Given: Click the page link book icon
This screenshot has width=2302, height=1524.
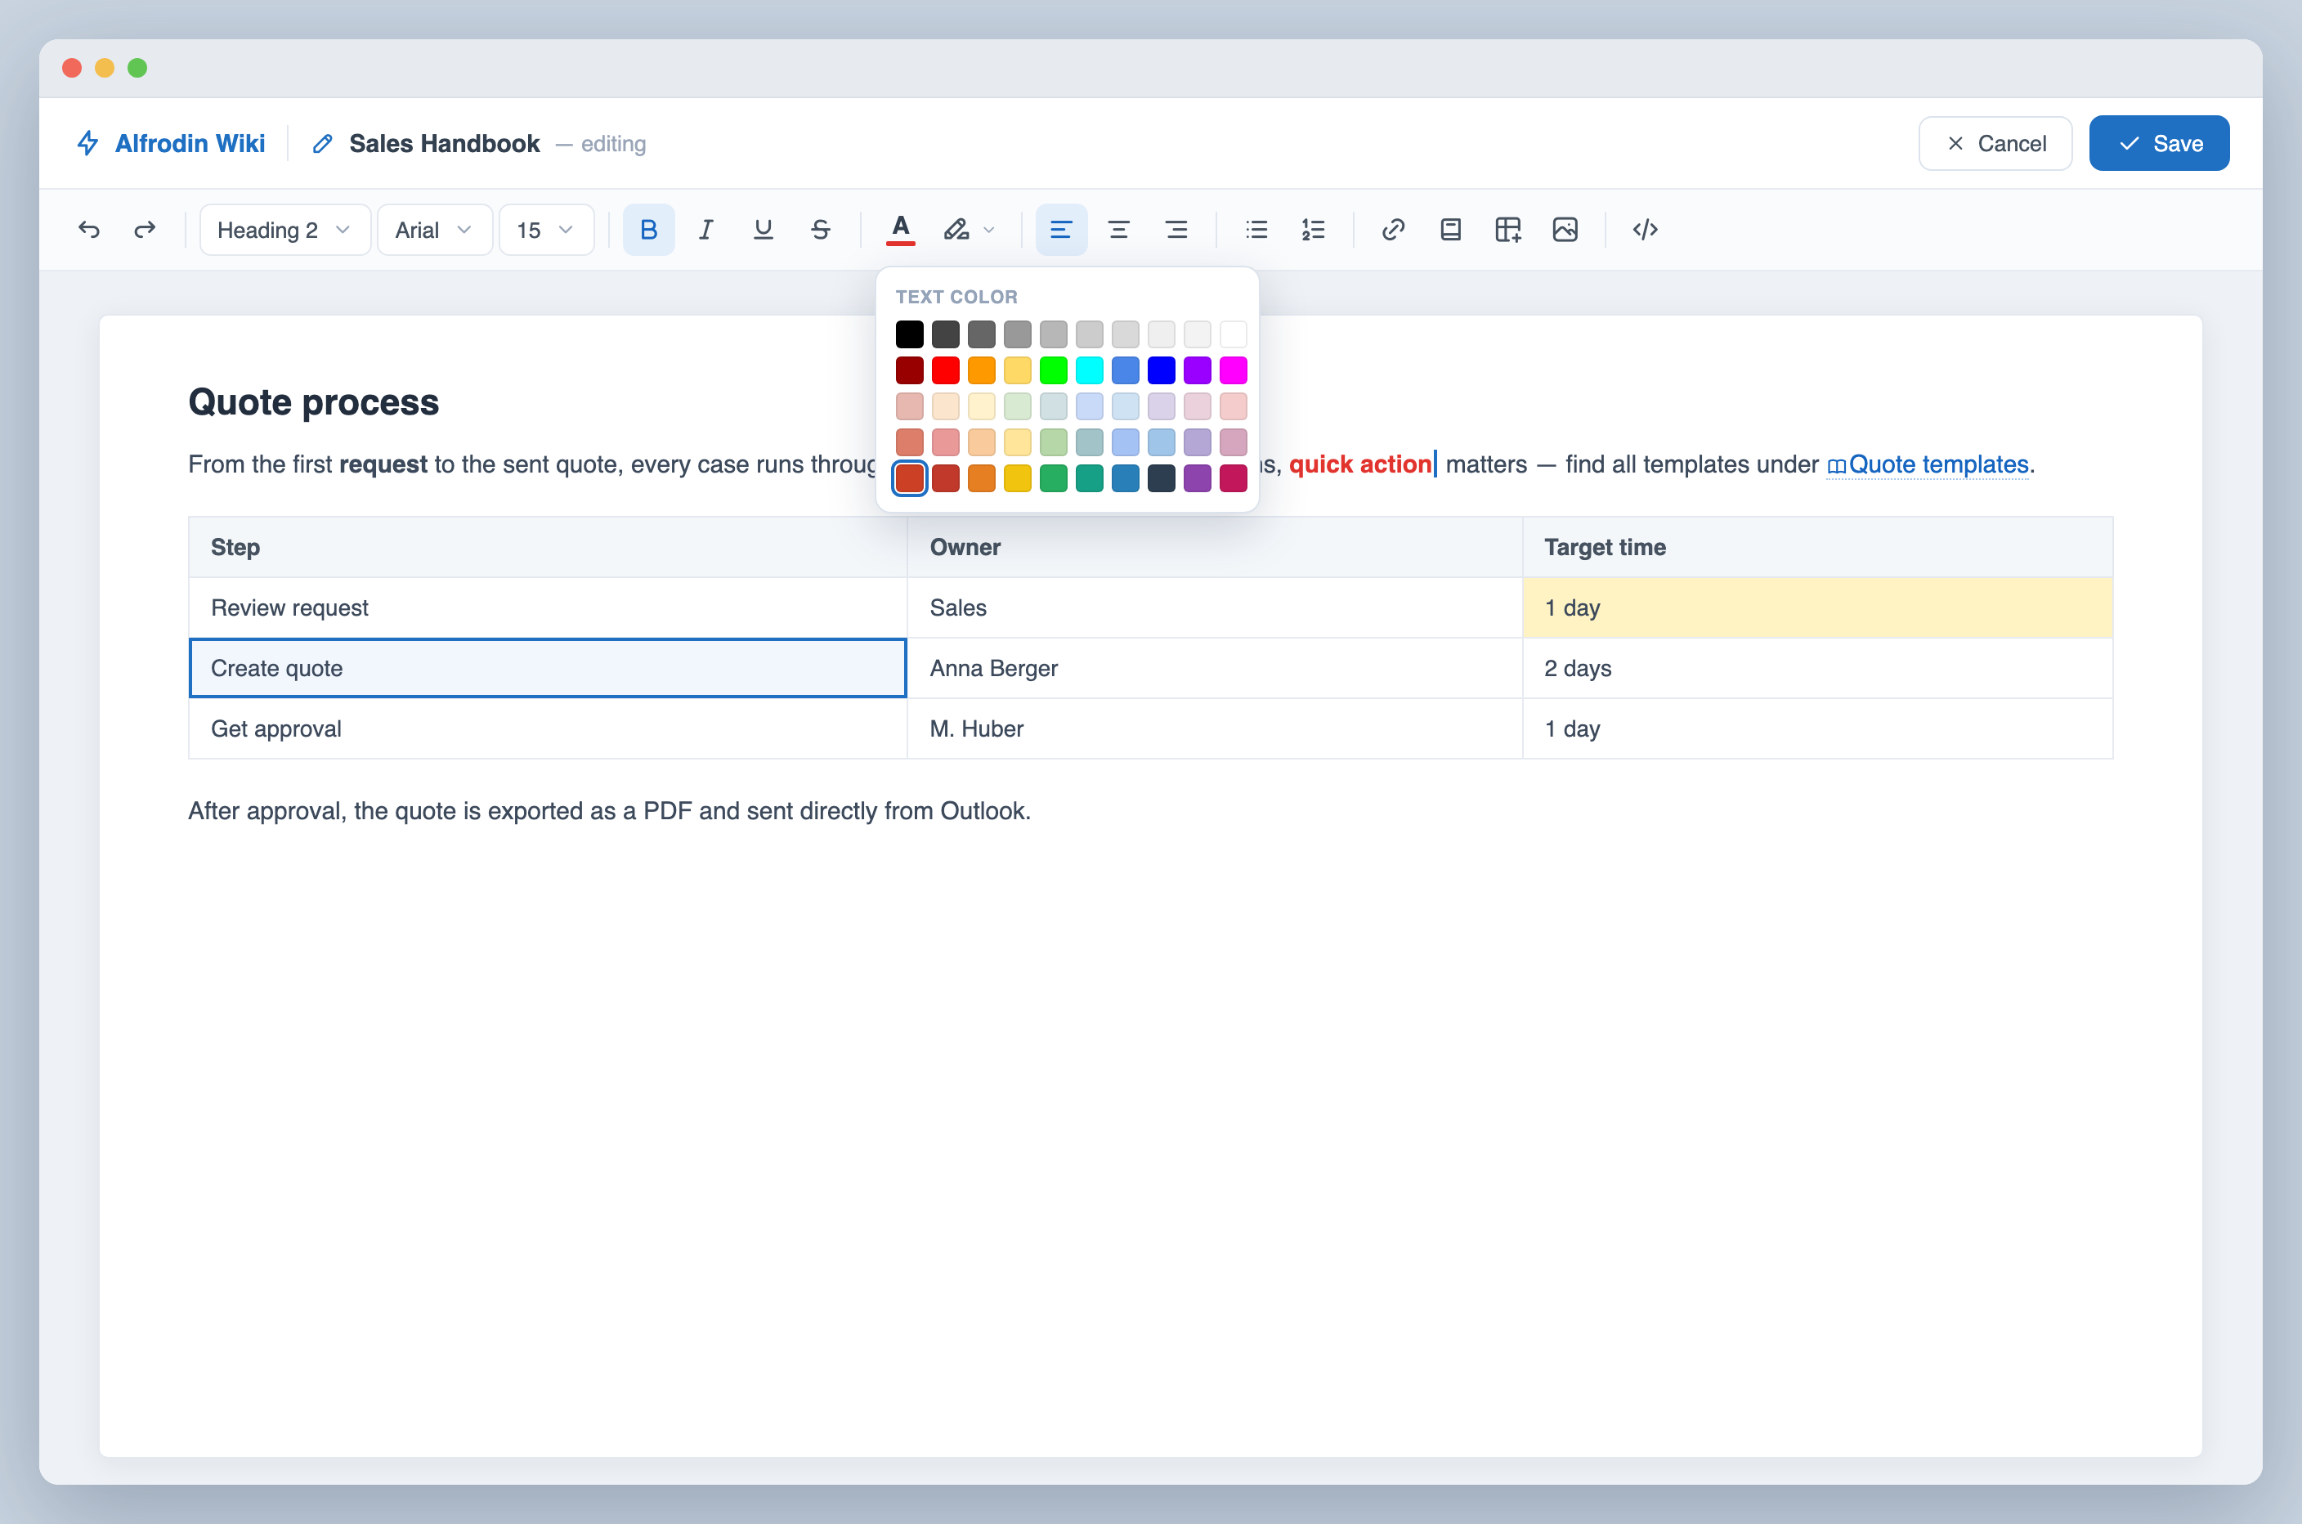Looking at the screenshot, I should coord(1450,230).
